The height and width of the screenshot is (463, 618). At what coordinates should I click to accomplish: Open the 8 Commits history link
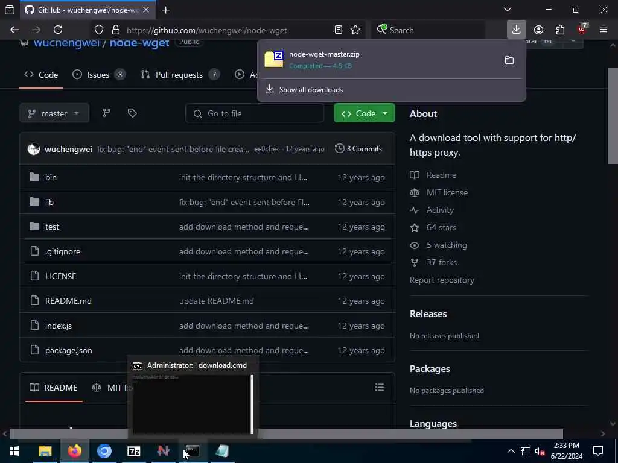(x=358, y=149)
